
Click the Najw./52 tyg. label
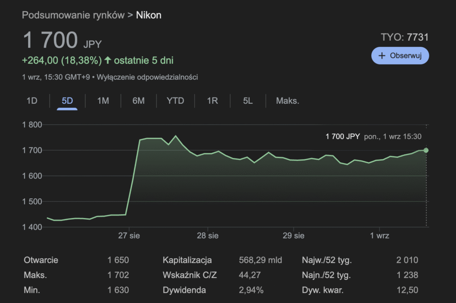point(327,260)
